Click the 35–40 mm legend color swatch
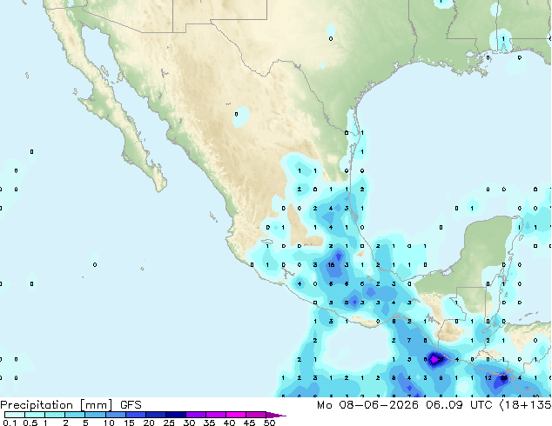This screenshot has width=552, height=426. point(216,415)
